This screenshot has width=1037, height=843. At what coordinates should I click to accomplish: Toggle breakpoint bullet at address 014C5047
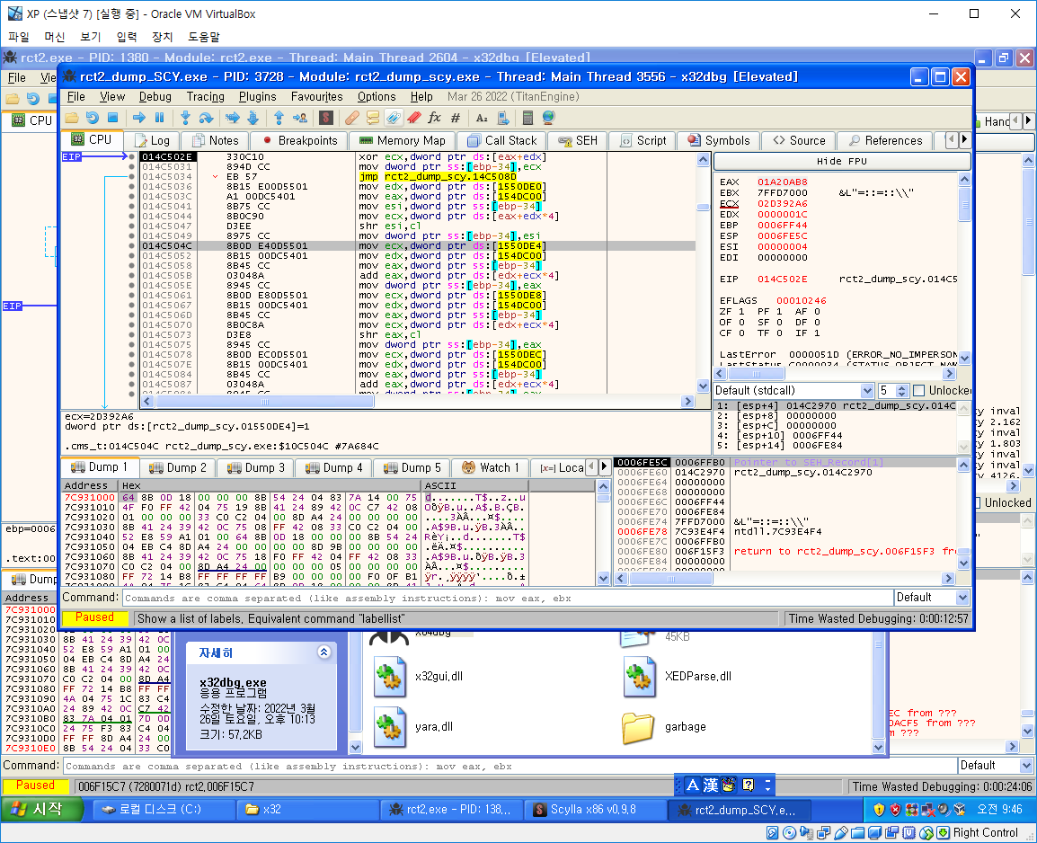(x=132, y=226)
